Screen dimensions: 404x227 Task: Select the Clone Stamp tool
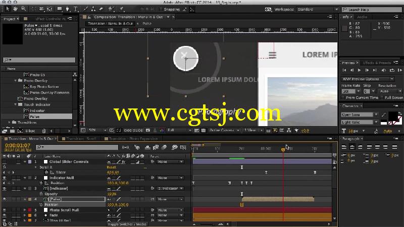[x=93, y=9]
